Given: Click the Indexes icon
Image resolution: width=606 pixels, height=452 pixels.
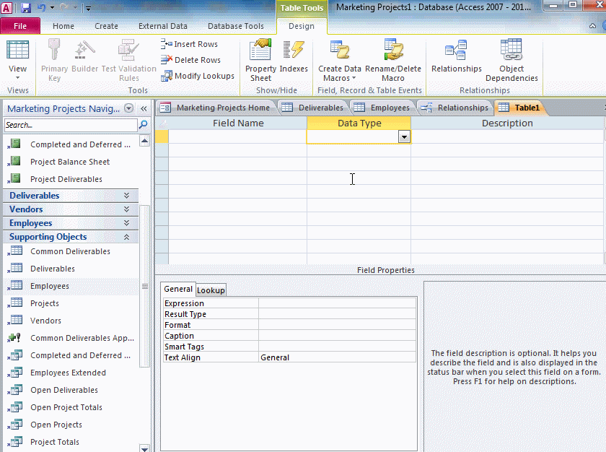Looking at the screenshot, I should pyautogui.click(x=294, y=60).
